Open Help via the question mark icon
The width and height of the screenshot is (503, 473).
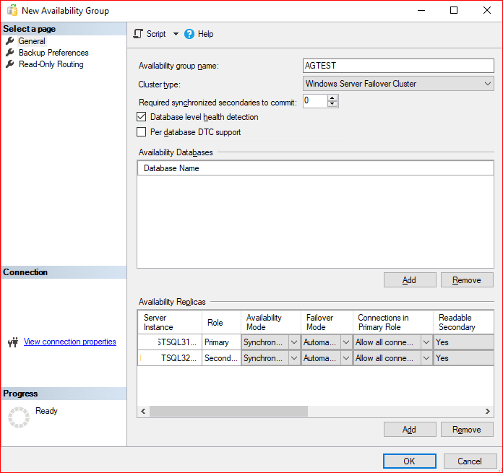[x=189, y=34]
